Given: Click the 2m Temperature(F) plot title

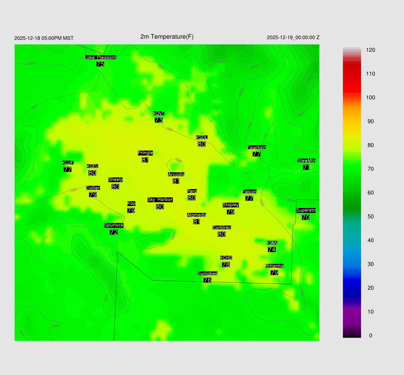Looking at the screenshot, I should coord(167,37).
